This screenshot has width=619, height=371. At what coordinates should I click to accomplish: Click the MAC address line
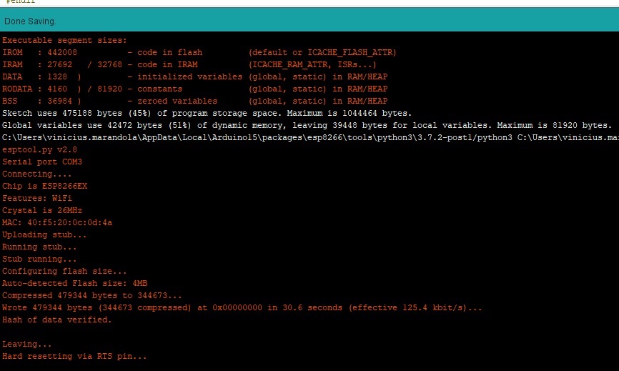(x=57, y=222)
